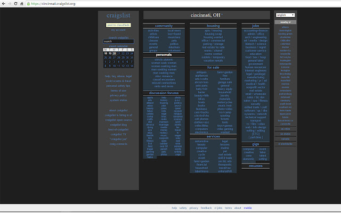This screenshot has height=213, width=341.
Task: Open the system status link
Action: click(x=118, y=100)
